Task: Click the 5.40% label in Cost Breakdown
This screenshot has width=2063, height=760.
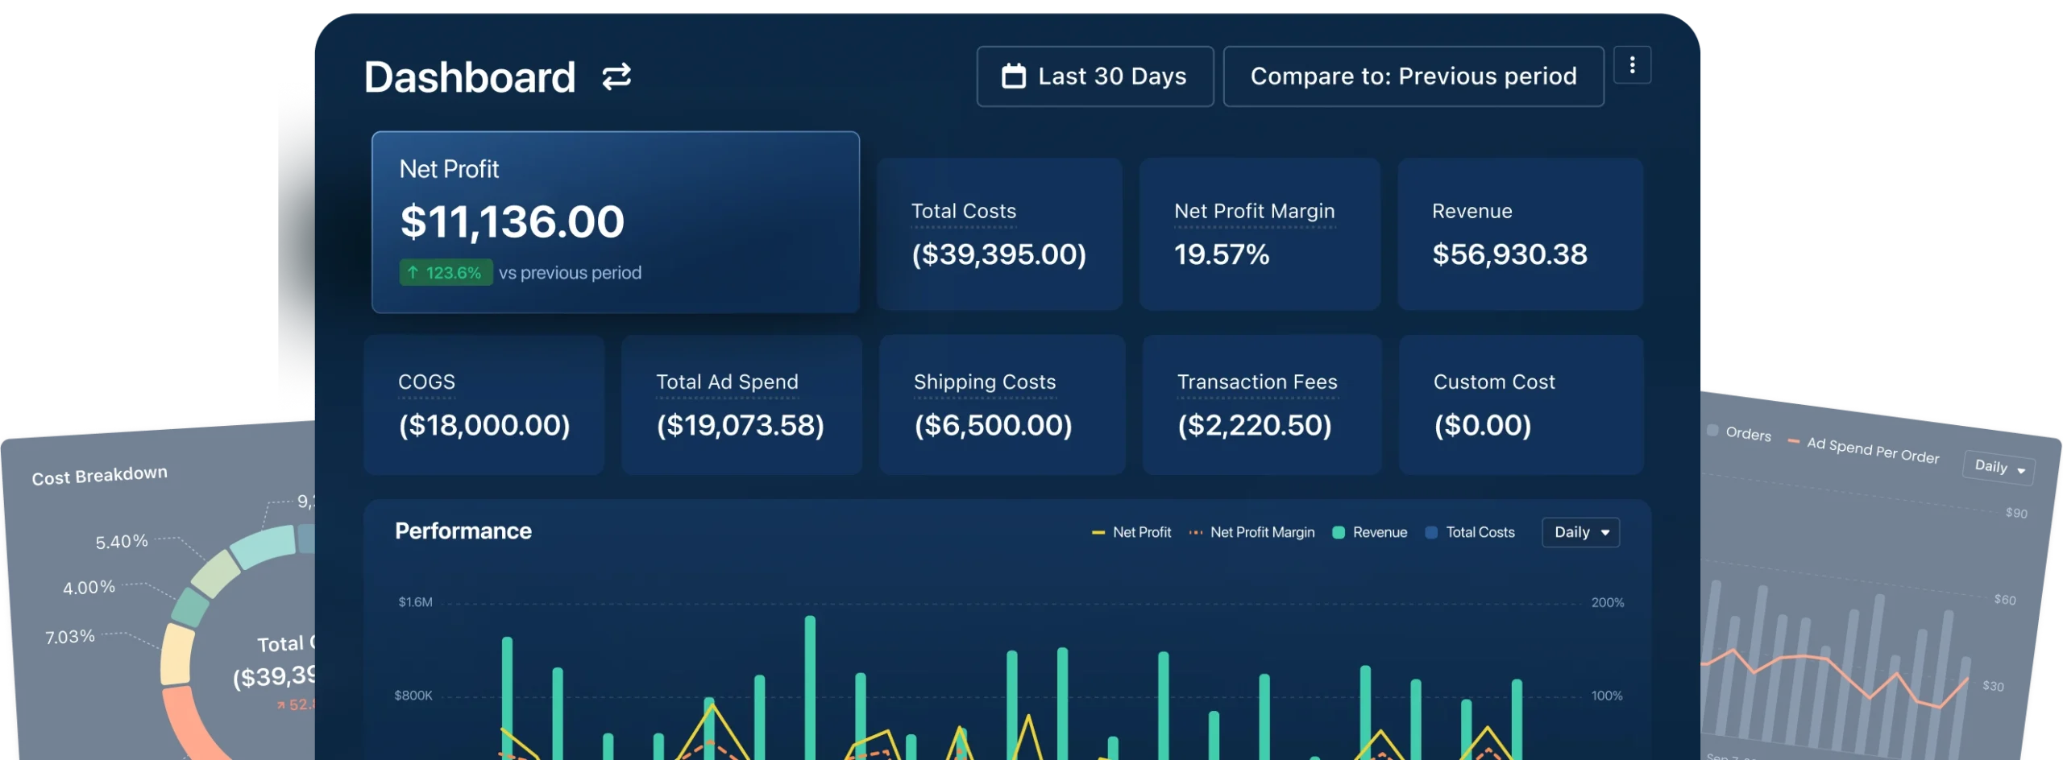Action: [x=122, y=542]
